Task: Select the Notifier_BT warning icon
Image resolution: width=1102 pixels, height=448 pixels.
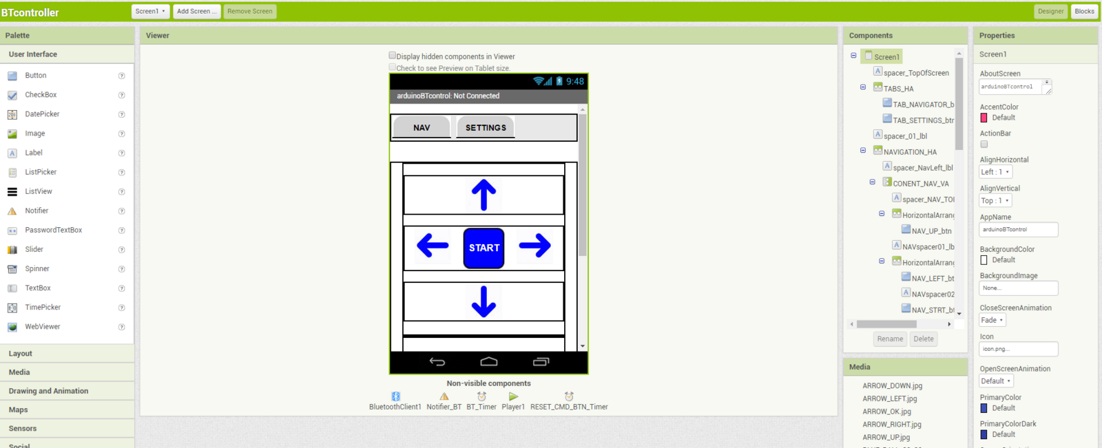Action: pos(444,396)
